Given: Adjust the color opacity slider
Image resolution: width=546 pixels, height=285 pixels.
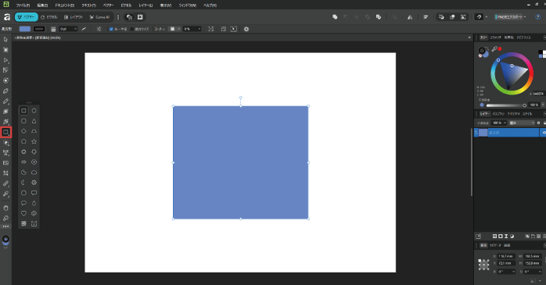Looking at the screenshot, I should pyautogui.click(x=506, y=105).
